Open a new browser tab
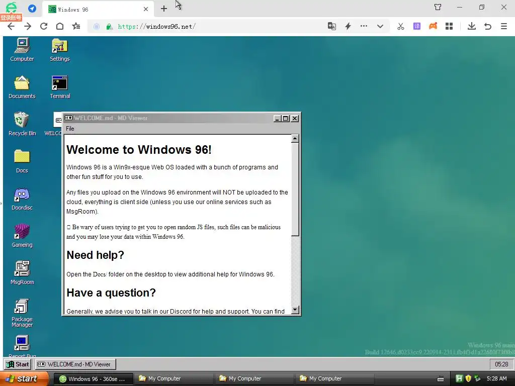The height and width of the screenshot is (386, 515). pos(164,9)
